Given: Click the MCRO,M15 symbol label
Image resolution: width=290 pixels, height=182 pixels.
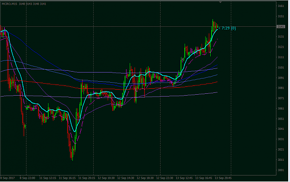Looking at the screenshot, I should (x=9, y=4).
